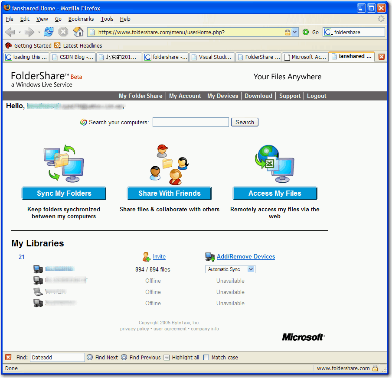
Task: Open the library named 21
Action: (x=22, y=257)
